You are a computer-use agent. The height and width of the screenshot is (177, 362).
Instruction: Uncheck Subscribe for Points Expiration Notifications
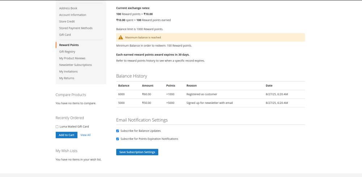point(118,139)
